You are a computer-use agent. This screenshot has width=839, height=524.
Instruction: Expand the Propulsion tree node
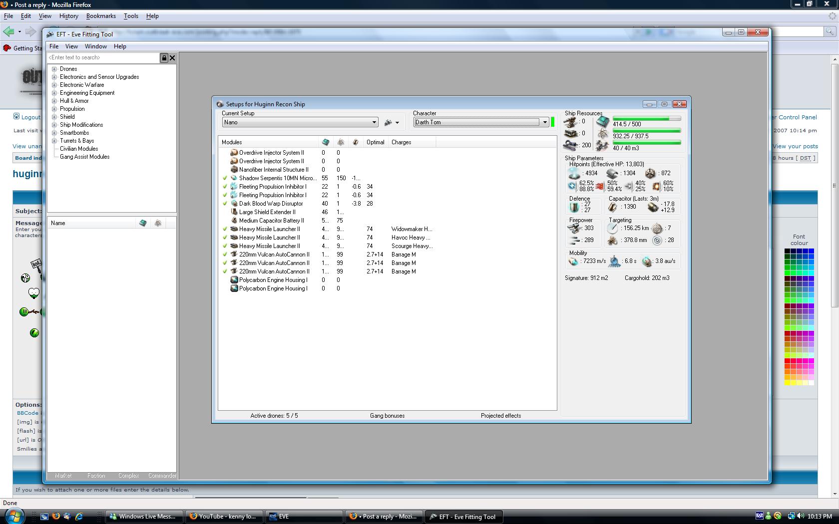pos(54,109)
